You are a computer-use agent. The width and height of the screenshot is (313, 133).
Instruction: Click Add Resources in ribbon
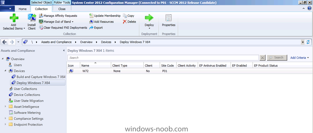[x=102, y=22]
